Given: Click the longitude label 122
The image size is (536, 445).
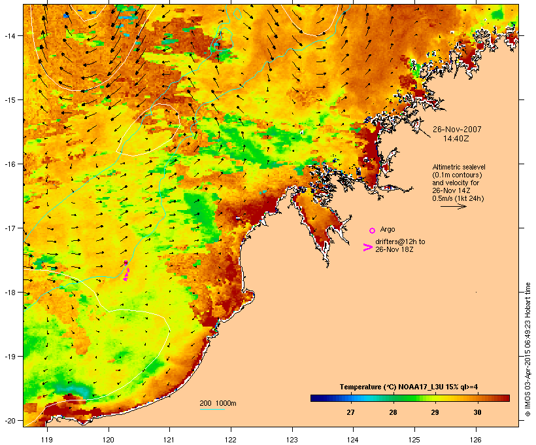Looking at the screenshot, I should 231,440.
